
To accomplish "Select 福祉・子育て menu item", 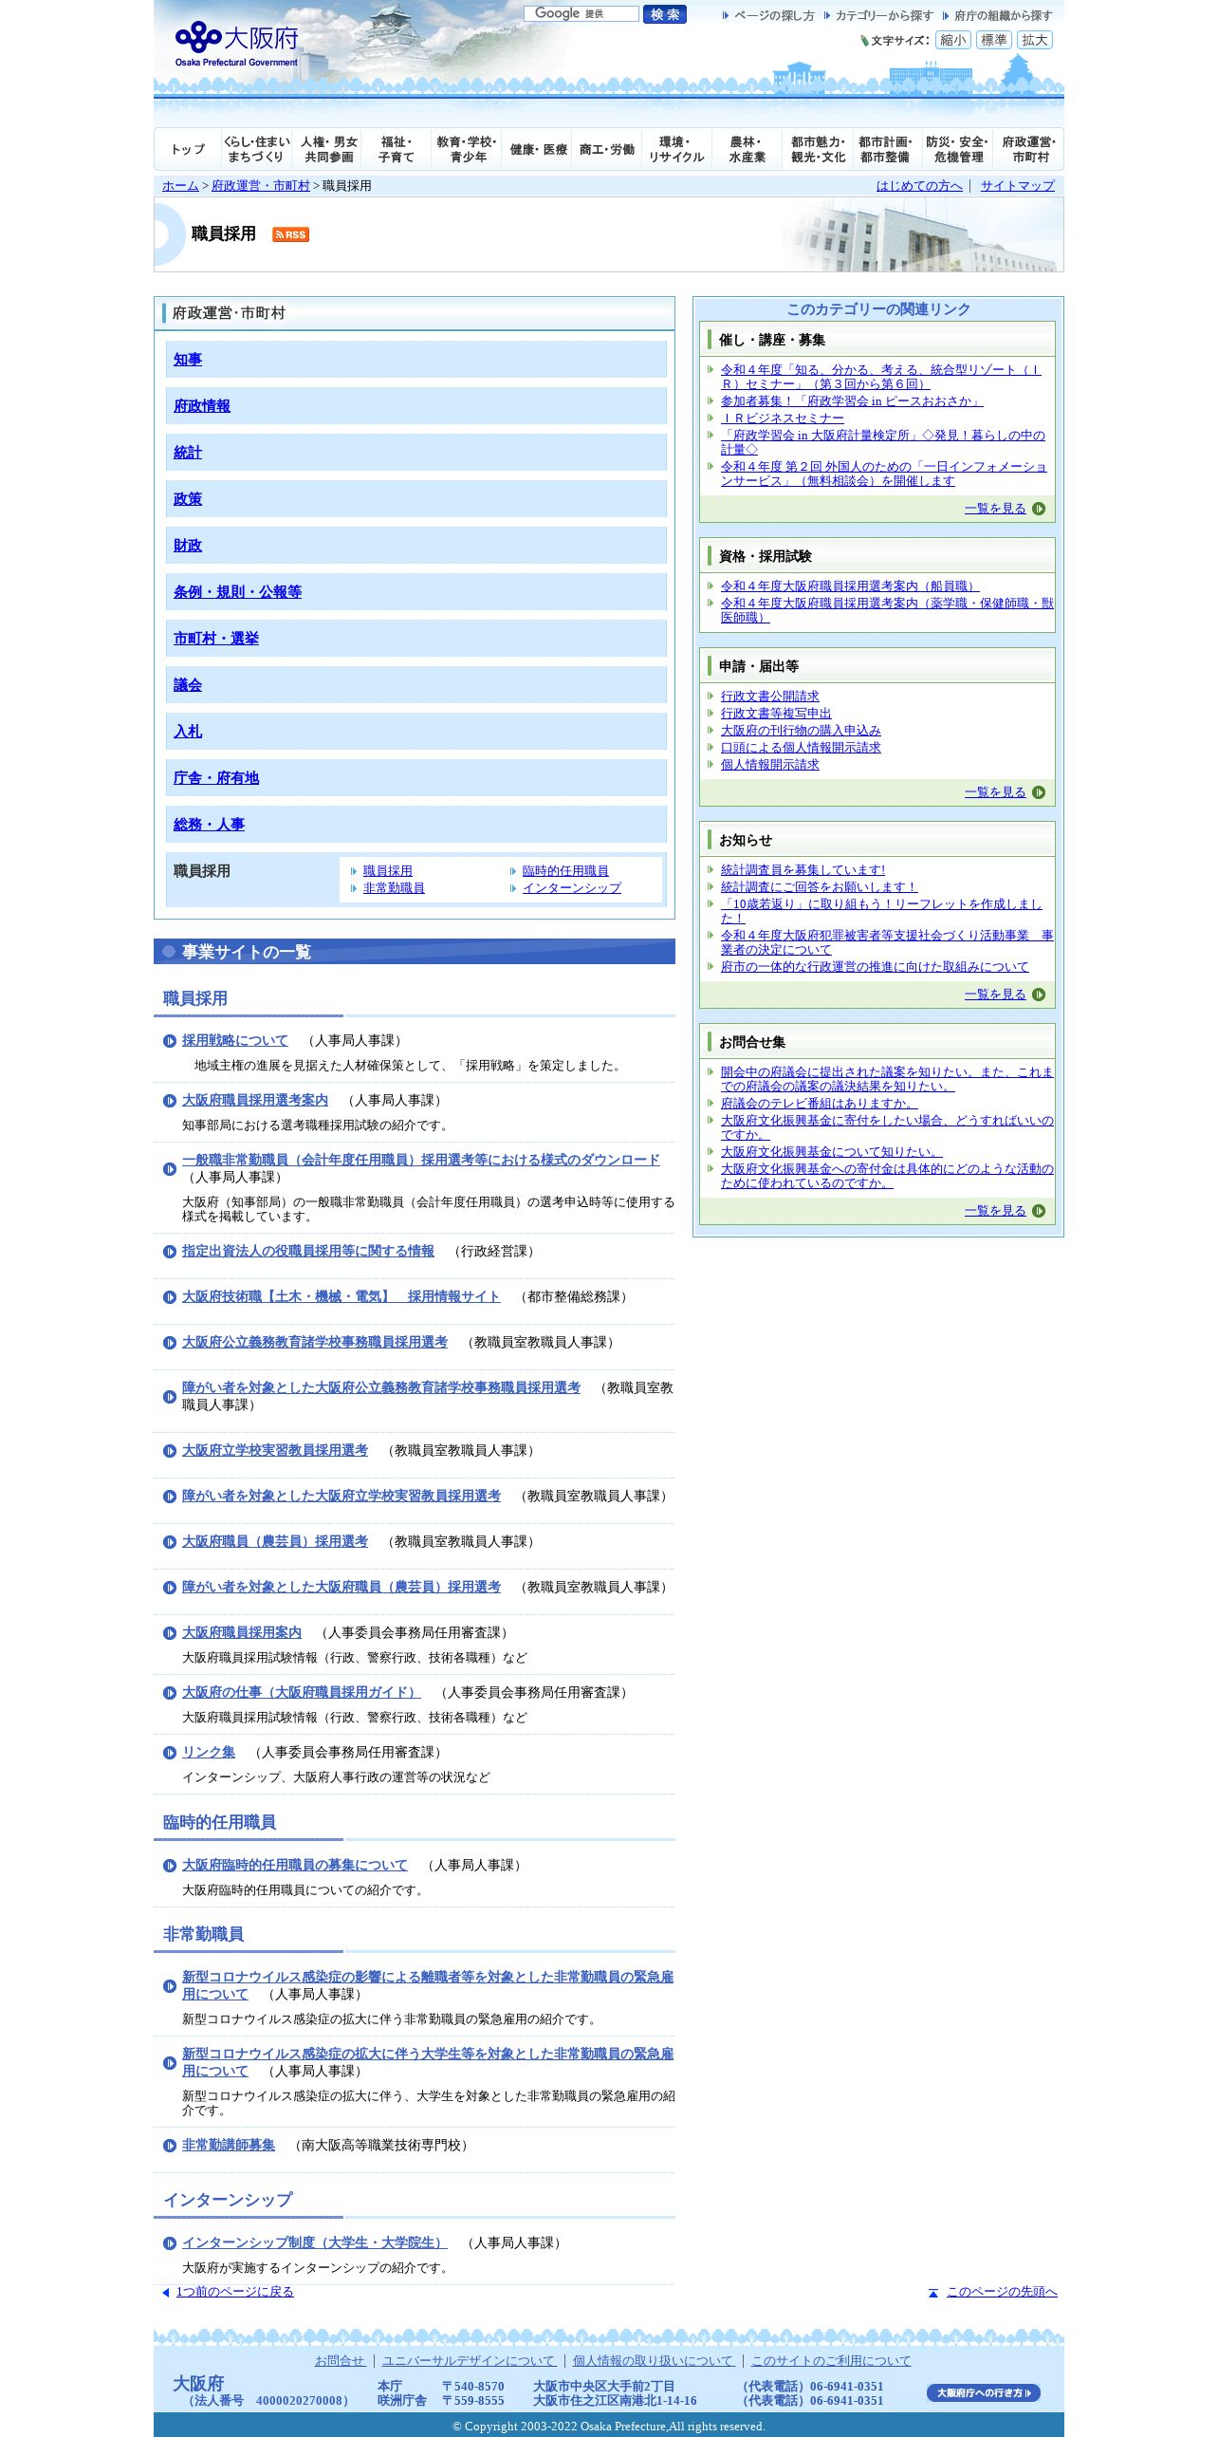I will pos(397,149).
